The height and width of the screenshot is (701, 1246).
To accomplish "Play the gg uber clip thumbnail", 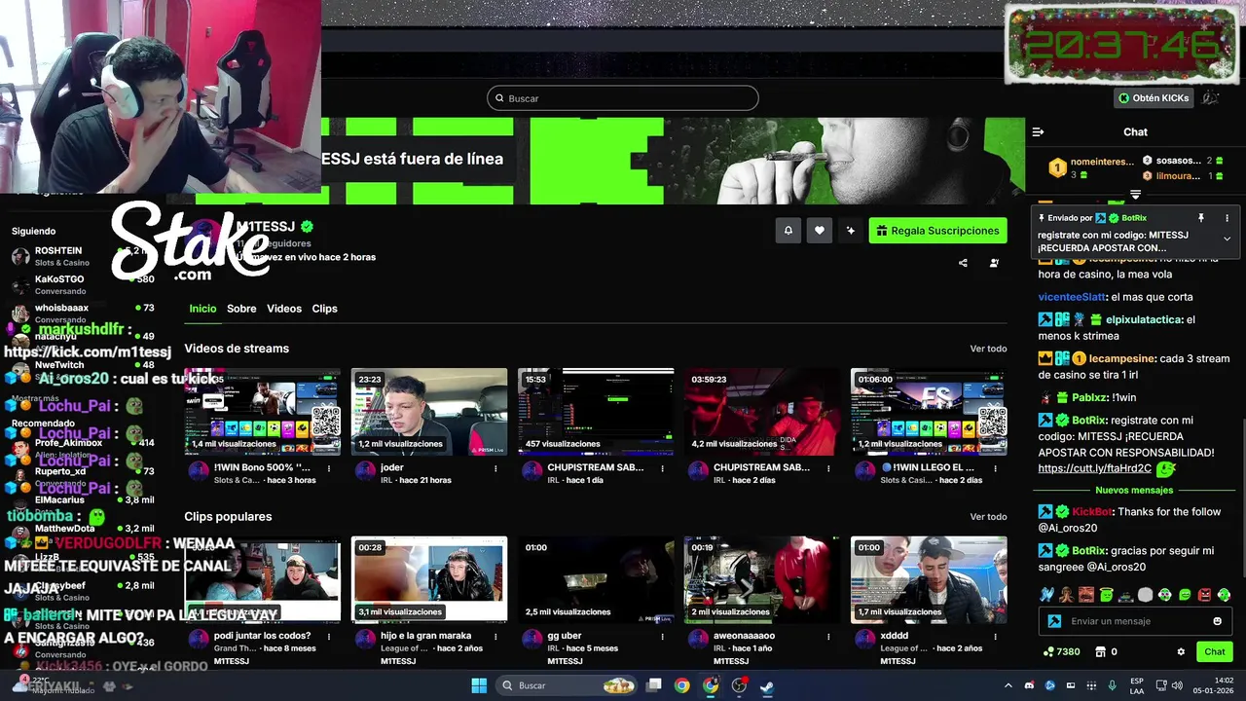I will [x=596, y=580].
